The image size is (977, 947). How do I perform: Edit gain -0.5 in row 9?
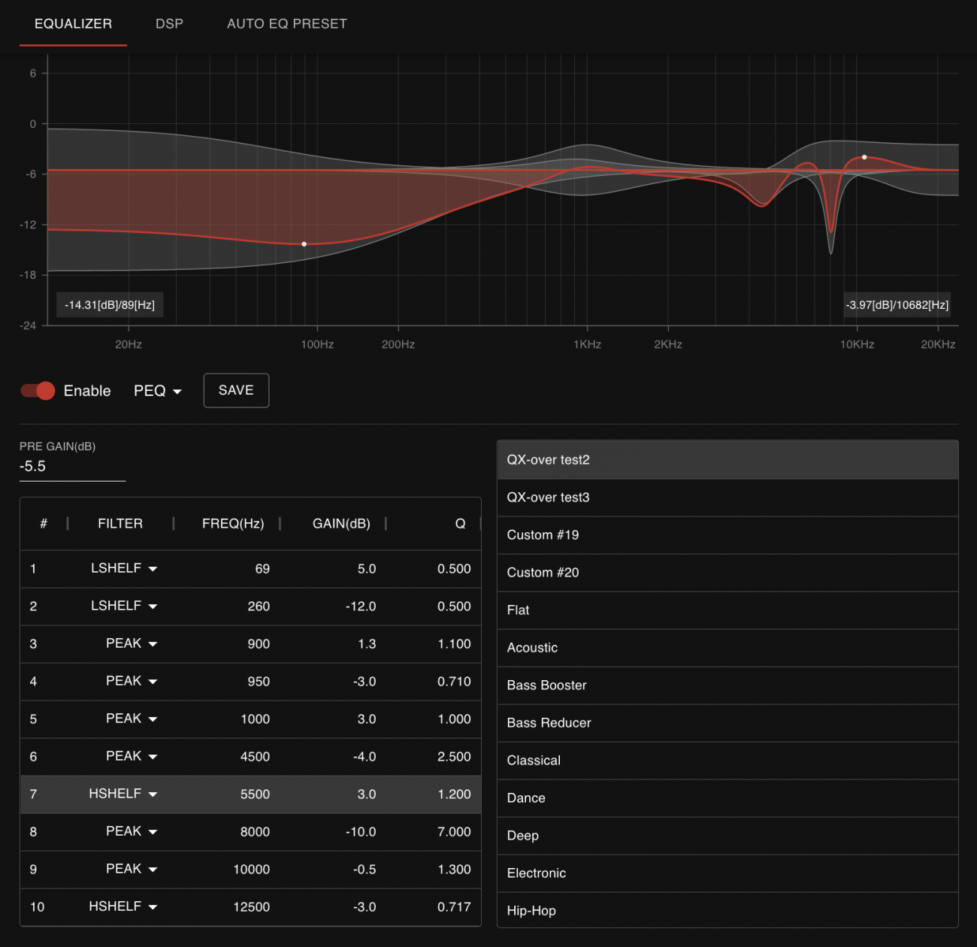point(364,870)
